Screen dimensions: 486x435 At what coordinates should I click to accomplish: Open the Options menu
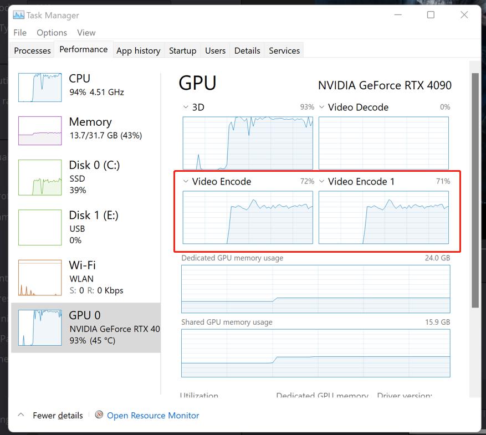pyautogui.click(x=52, y=33)
